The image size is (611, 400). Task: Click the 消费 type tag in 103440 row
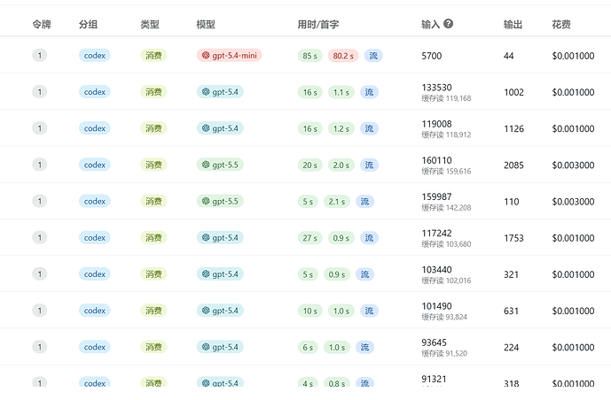tap(153, 274)
